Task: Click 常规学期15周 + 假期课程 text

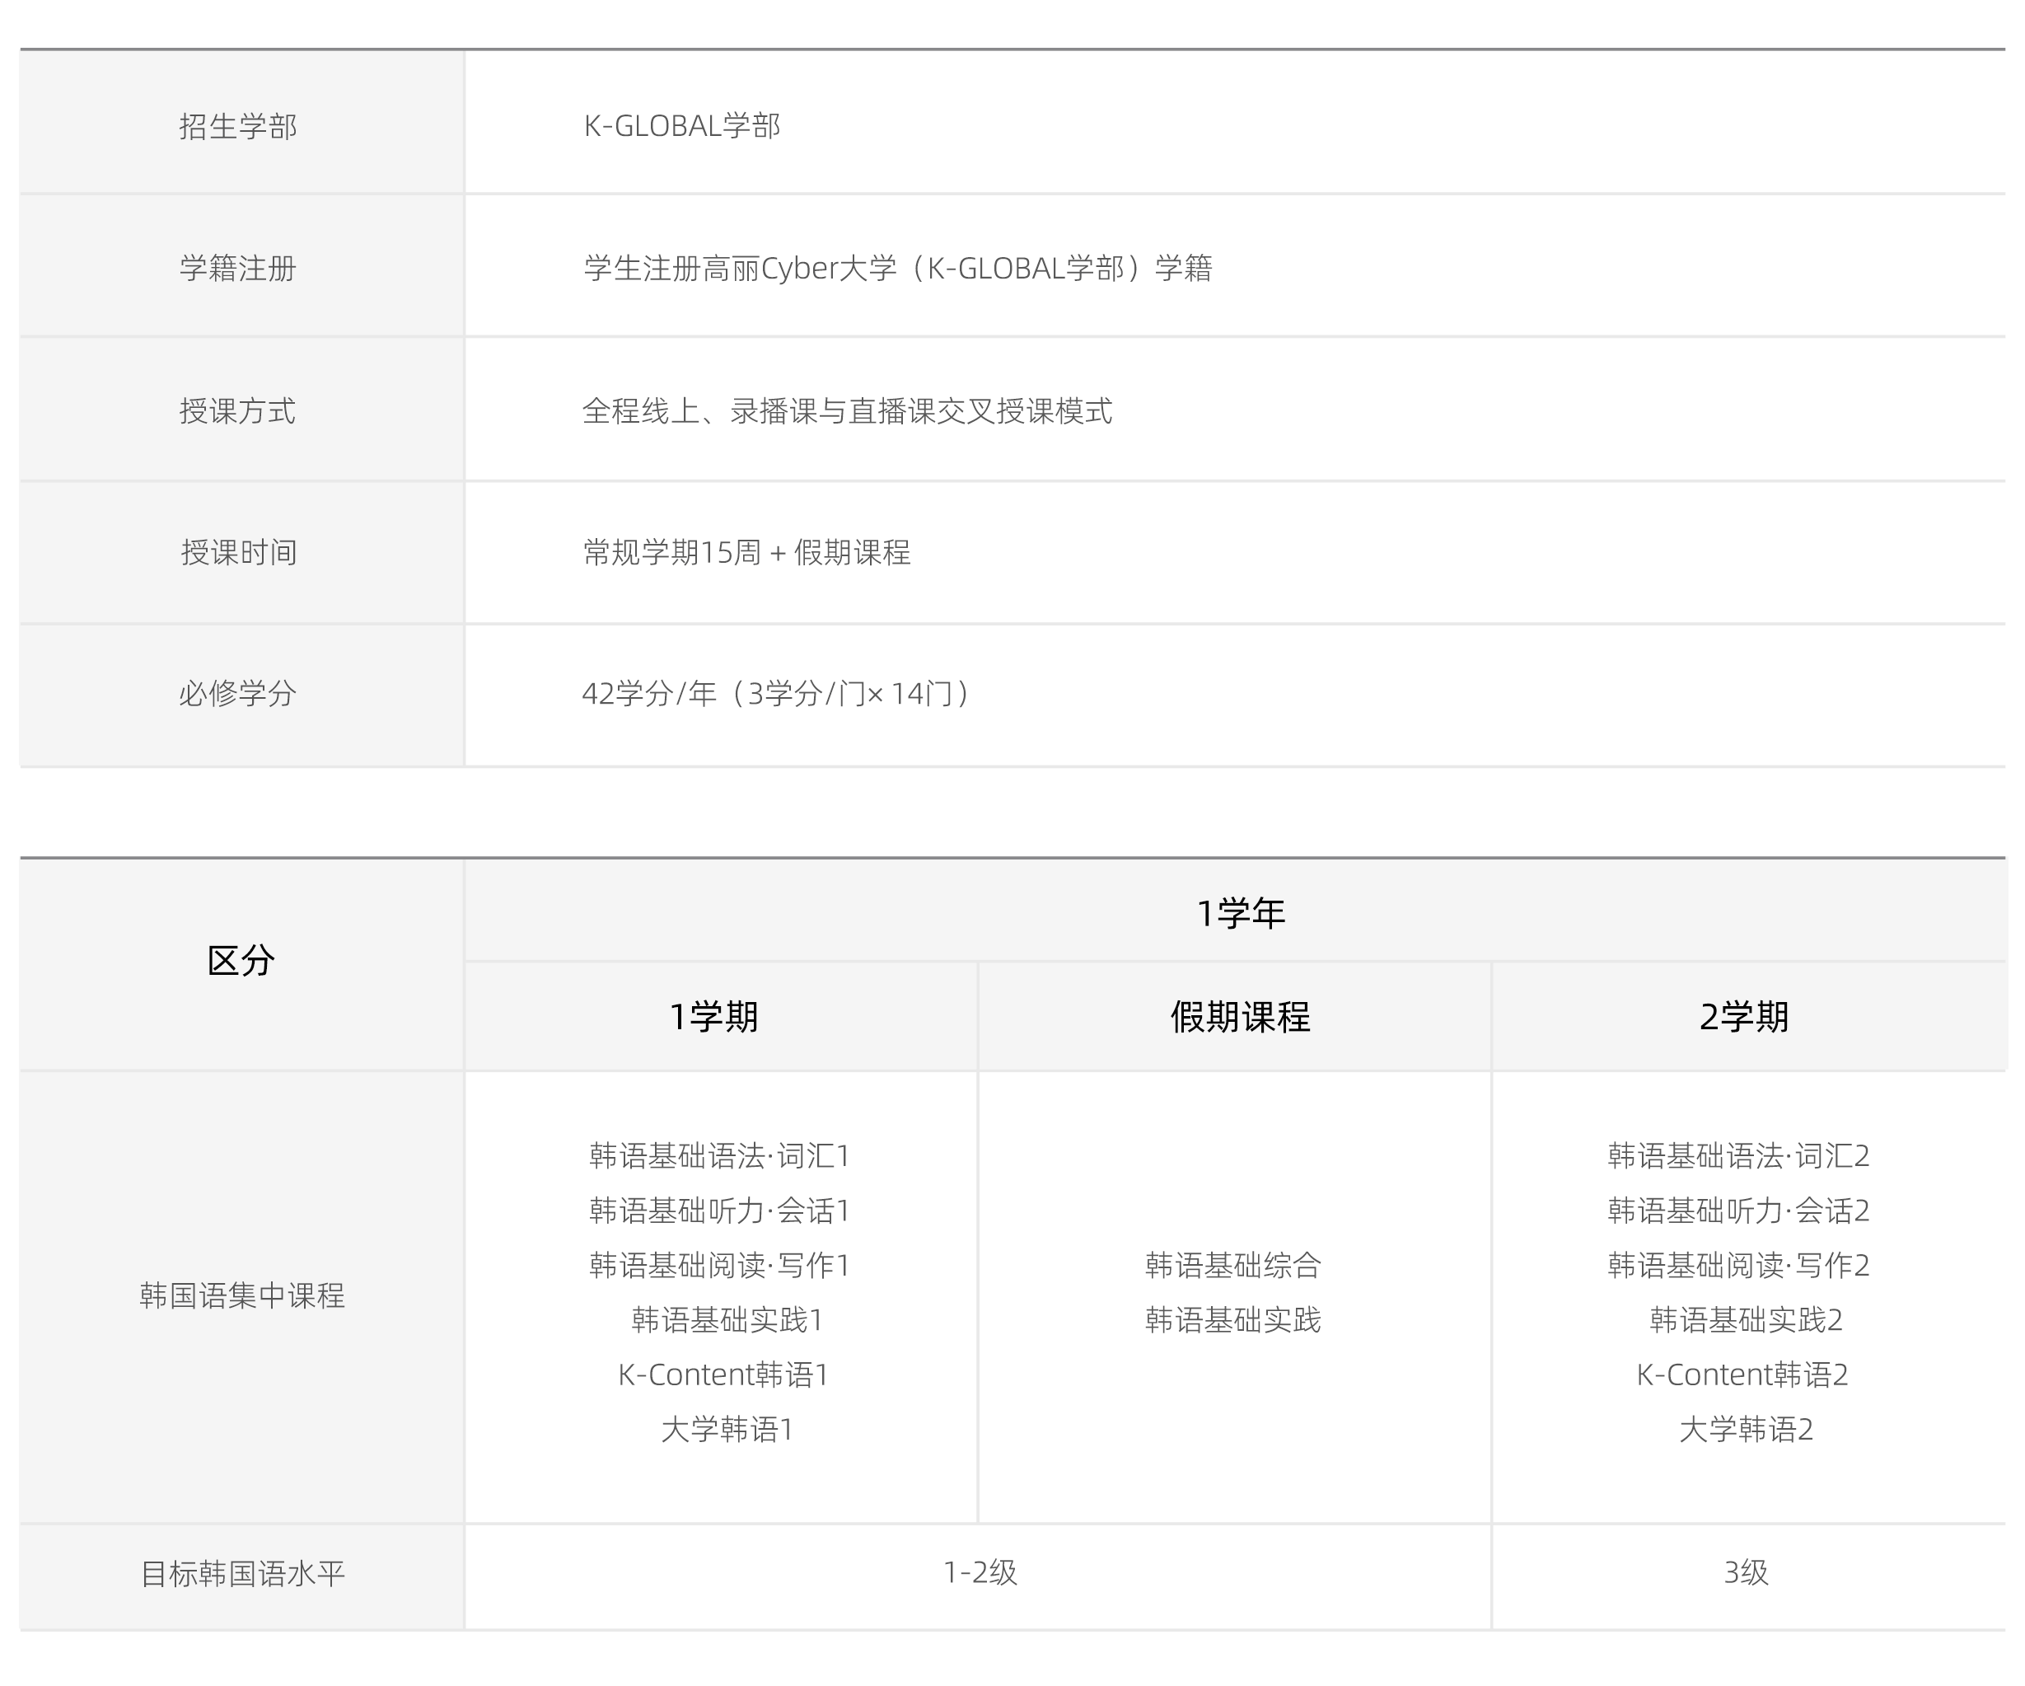Action: click(x=746, y=553)
